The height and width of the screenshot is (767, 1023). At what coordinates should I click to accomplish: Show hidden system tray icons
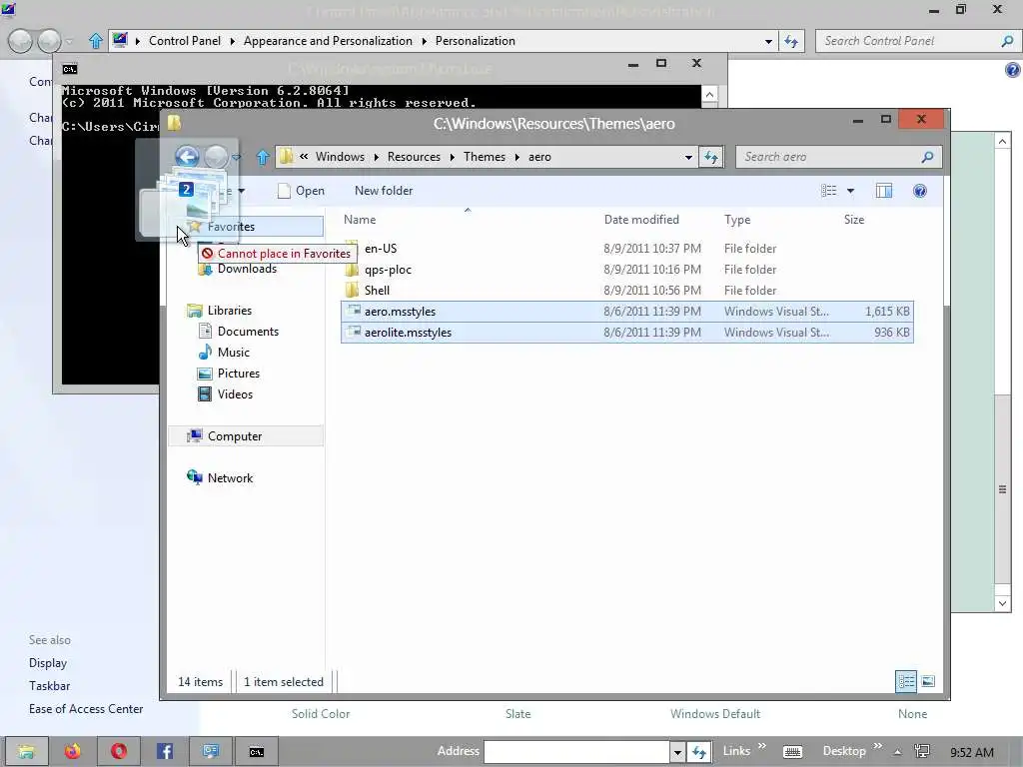[898, 752]
